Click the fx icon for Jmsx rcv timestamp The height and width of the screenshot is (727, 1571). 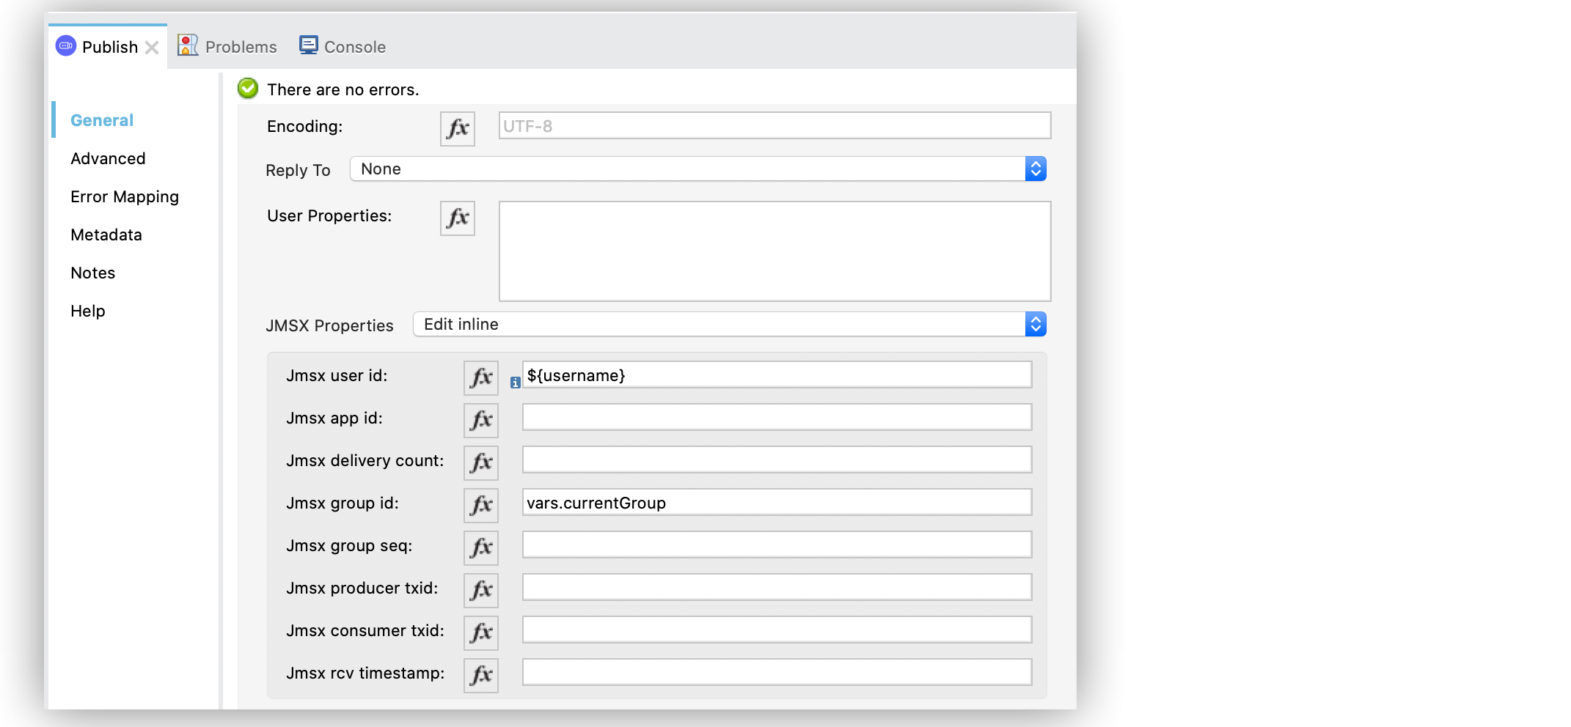click(x=480, y=675)
